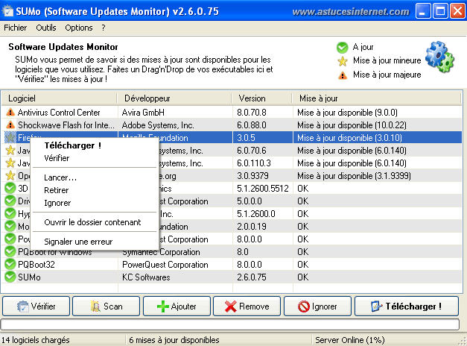Click version cell '8.0.70.8'
467x346 pixels.
(x=252, y=113)
